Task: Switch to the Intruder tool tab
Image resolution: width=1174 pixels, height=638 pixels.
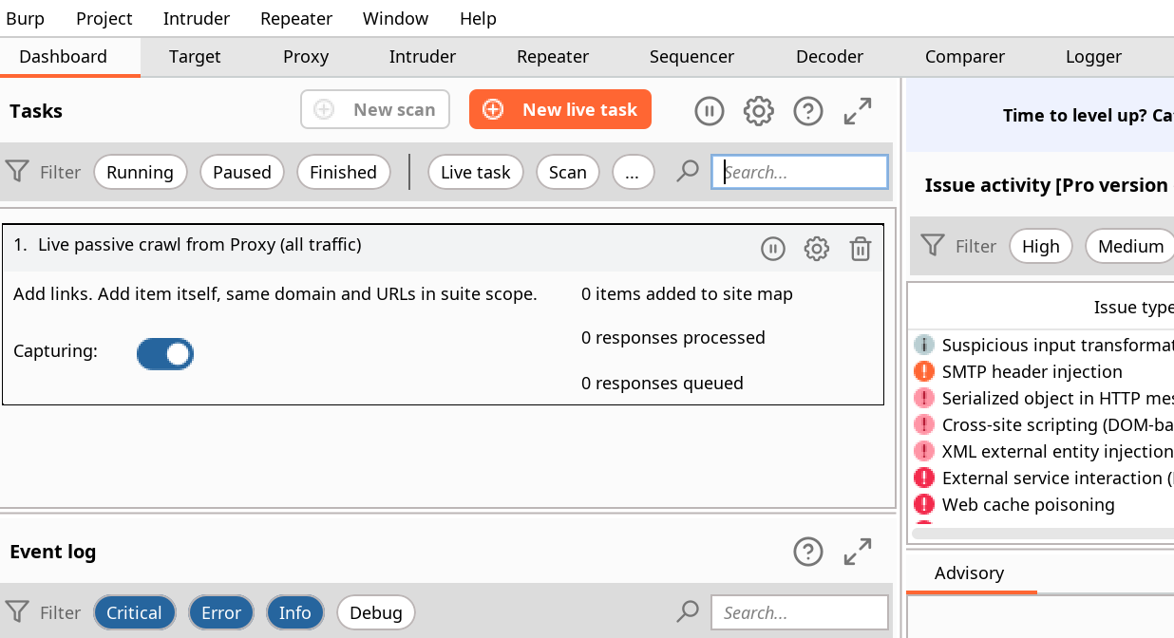Action: (x=423, y=57)
